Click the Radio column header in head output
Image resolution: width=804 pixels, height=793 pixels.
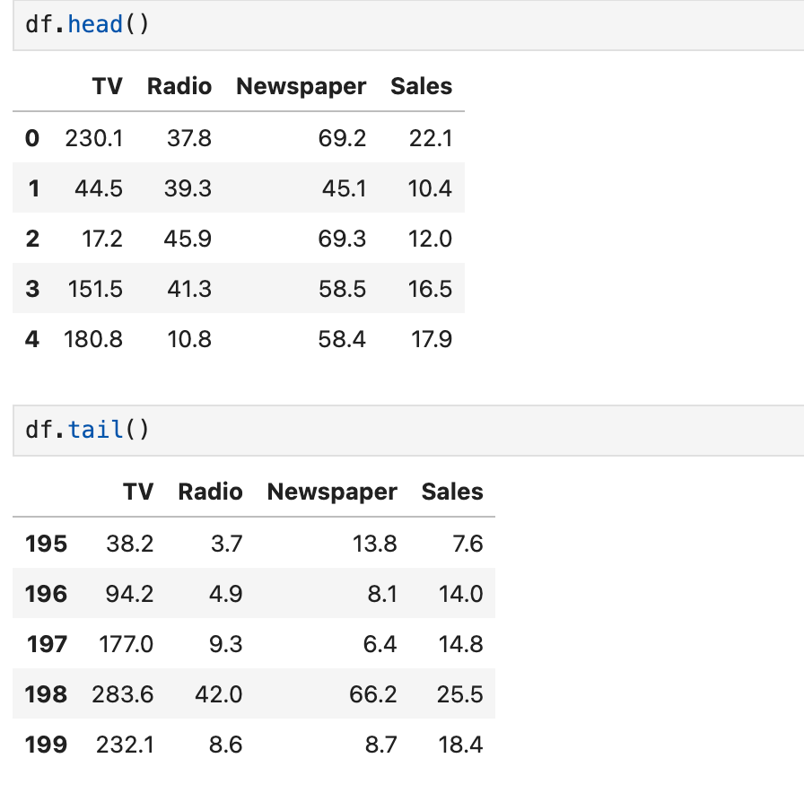pos(179,86)
